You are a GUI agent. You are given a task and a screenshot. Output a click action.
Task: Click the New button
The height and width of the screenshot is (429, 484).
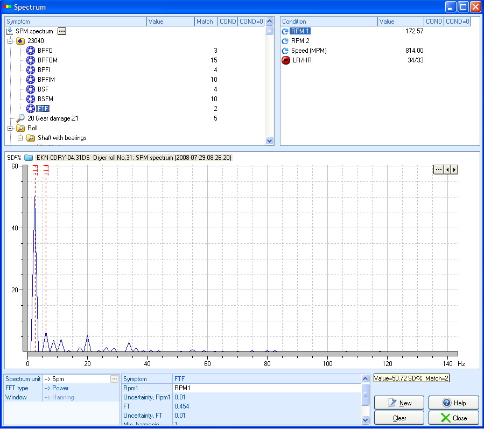pos(398,402)
